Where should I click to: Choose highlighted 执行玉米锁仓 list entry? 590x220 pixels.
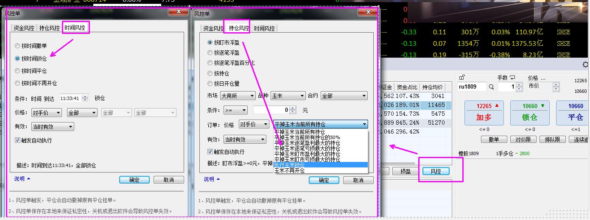tap(321, 165)
